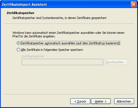Cancel the wizard via Abbrechen
Viewport: 138px width, 108px height.
pos(124,101)
